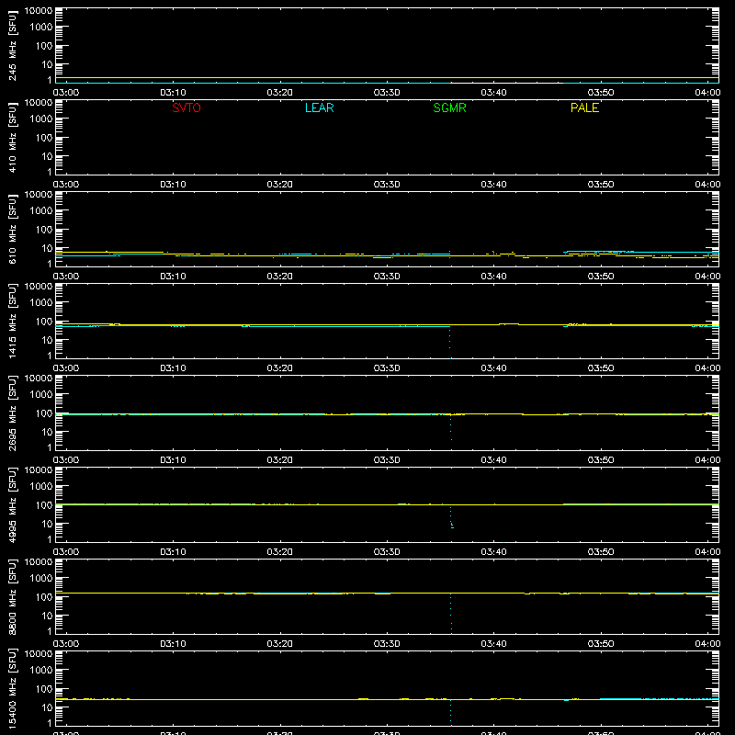The image size is (735, 735).
Task: Click the cyan dotted dropout in 8800 MHz panel
Action: click(451, 612)
